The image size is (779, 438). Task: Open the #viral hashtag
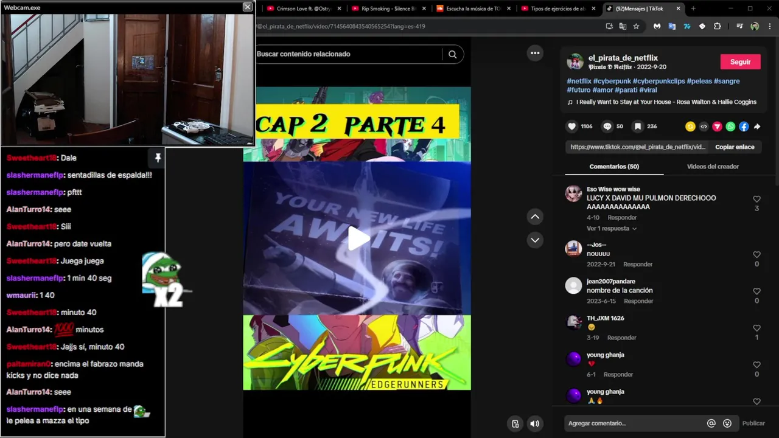[648, 90]
